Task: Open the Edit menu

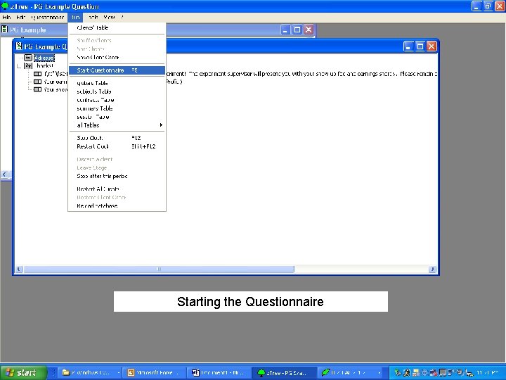Action: [20, 17]
